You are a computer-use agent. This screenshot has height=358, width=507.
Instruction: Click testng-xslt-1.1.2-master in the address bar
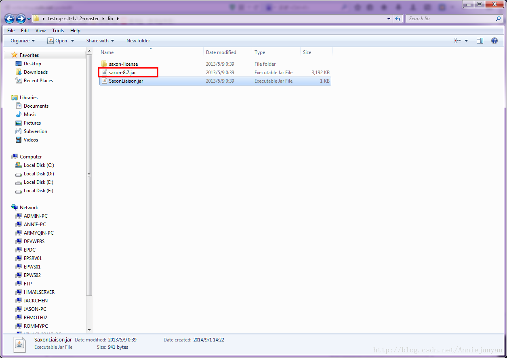(73, 19)
